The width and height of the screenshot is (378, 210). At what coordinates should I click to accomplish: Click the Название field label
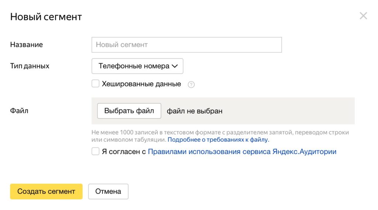coord(27,45)
